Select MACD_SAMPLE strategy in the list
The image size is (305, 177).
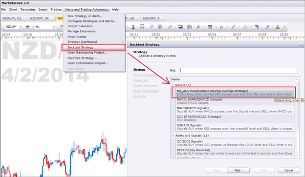pos(235,101)
